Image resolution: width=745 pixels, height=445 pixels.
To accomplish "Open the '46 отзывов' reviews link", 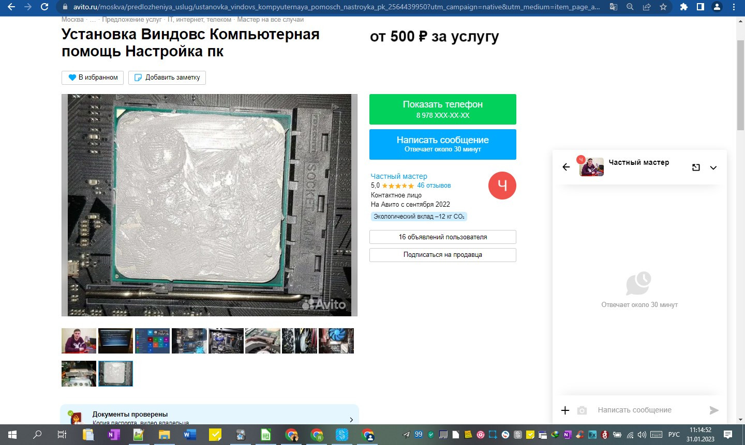I will (434, 186).
